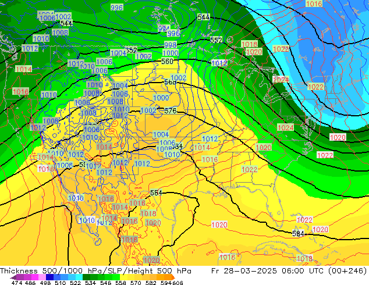Screen dimensions: 369x285
Task: Click the dark blue swatch in the legend
Action: click(x=49, y=277)
